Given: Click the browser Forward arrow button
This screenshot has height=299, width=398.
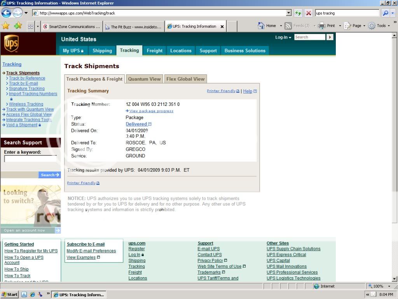Looking at the screenshot, I should pos(17,13).
